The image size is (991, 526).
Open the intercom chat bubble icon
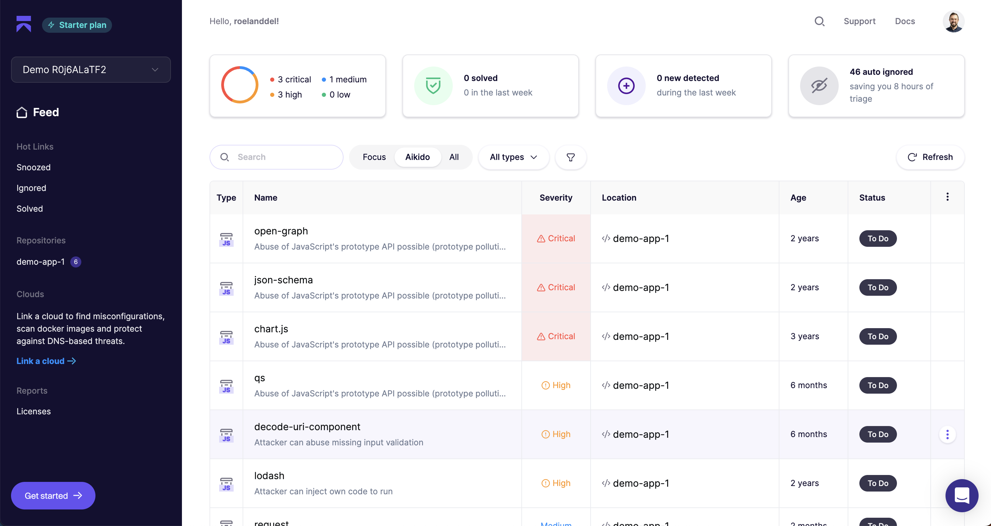(961, 495)
